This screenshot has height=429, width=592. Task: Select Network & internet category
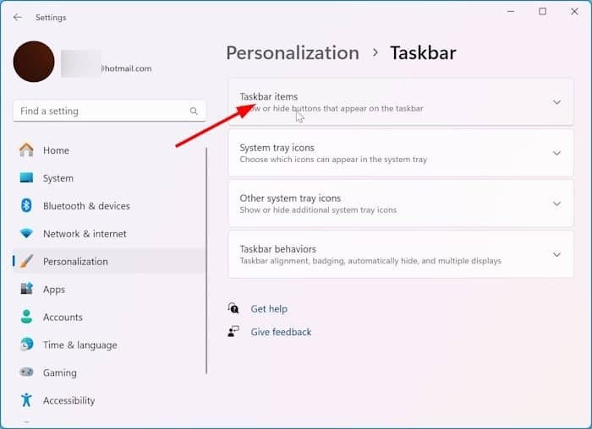pos(109,234)
